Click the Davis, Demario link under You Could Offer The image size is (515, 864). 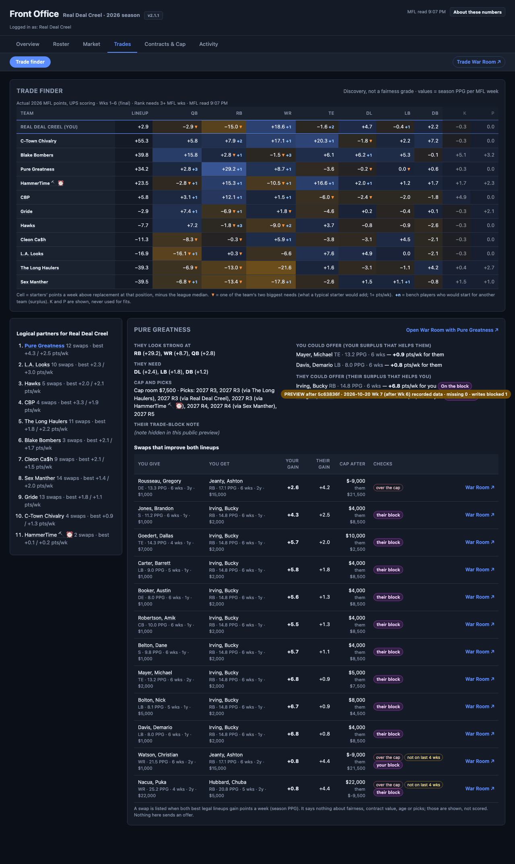[314, 365]
